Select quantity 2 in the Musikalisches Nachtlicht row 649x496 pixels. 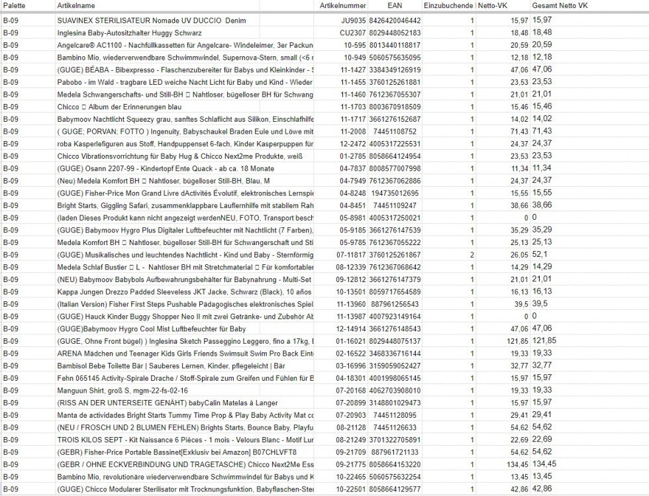[x=472, y=255]
